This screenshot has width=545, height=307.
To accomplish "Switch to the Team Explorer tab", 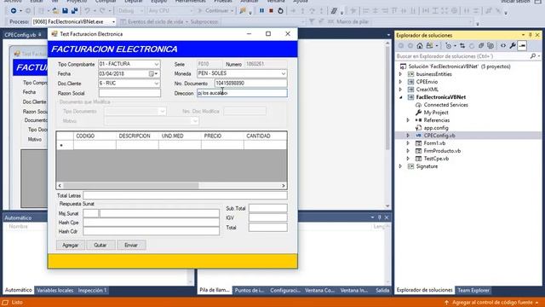I will click(x=473, y=290).
